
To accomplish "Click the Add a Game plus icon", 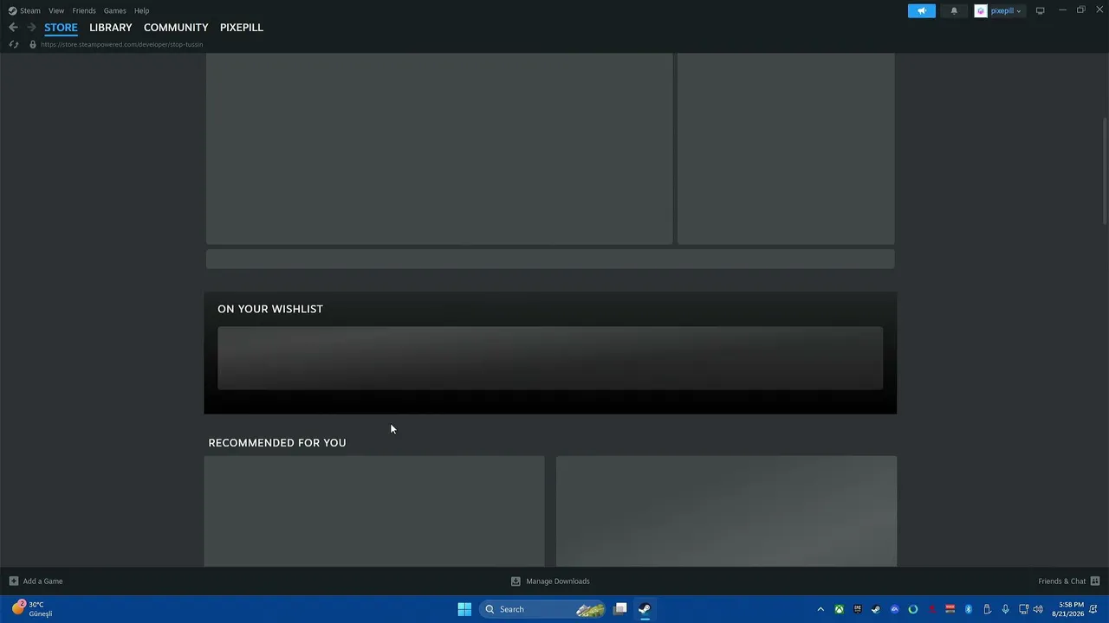I will point(13,581).
